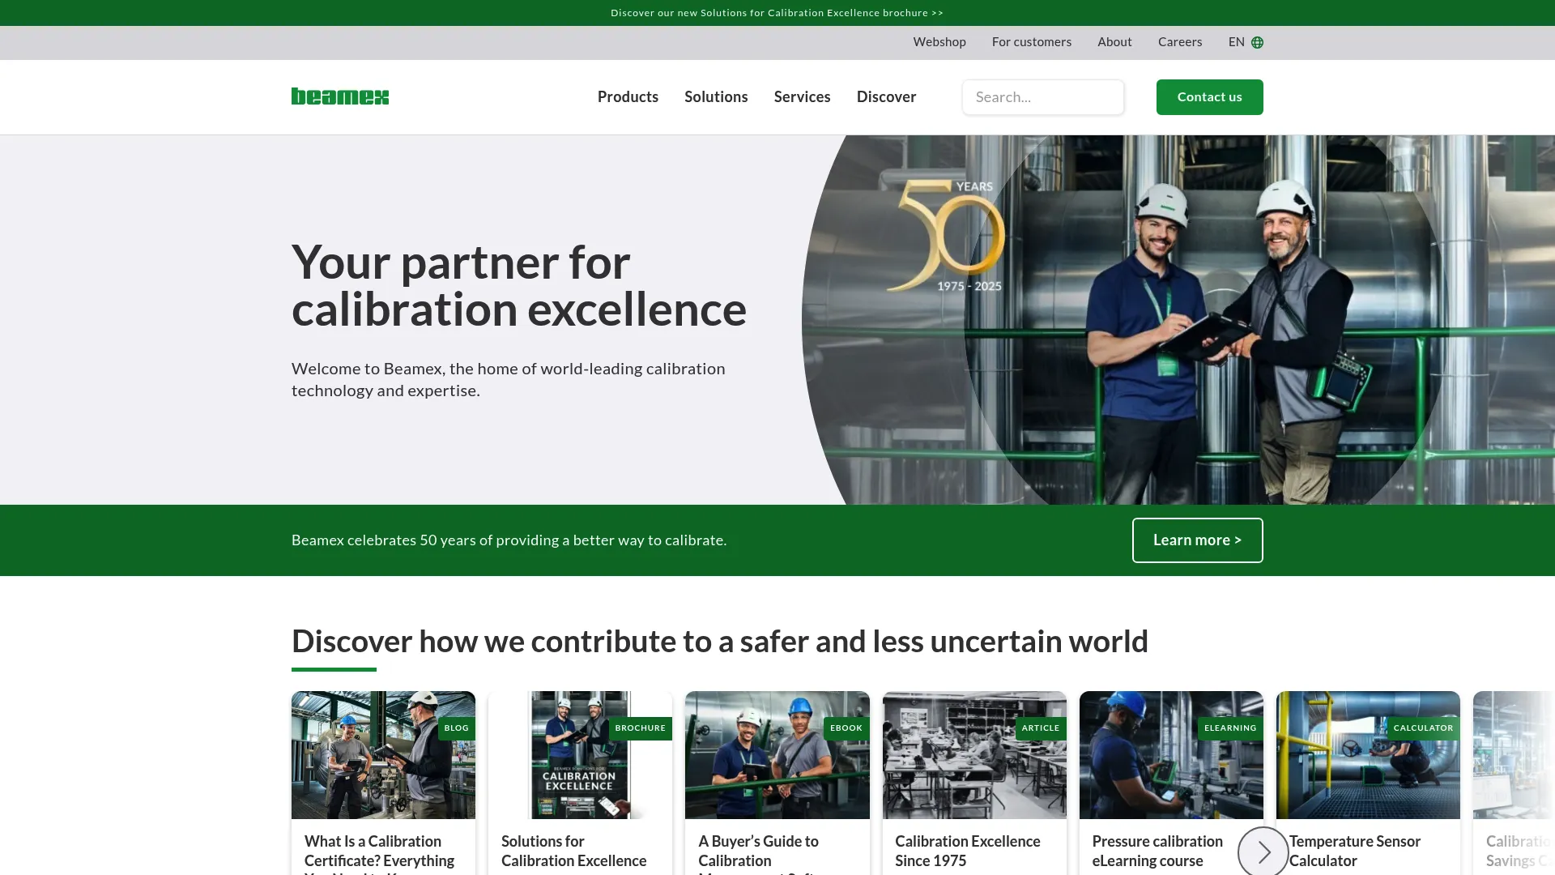Image resolution: width=1555 pixels, height=875 pixels.
Task: Click the EBOOK tag badge
Action: 846,728
